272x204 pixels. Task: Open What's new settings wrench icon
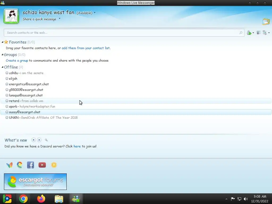(x=46, y=140)
